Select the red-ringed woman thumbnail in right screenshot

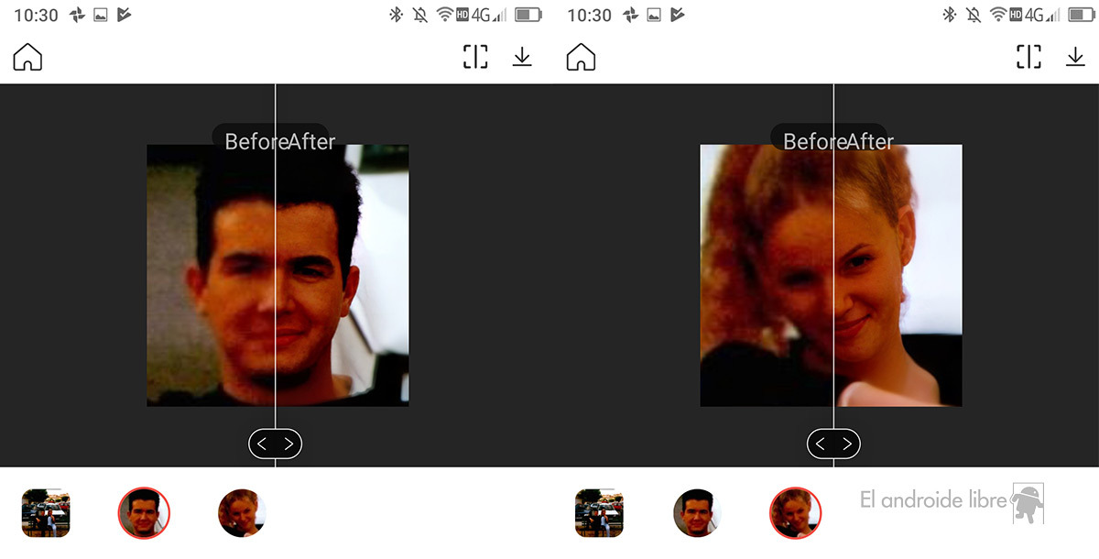[795, 513]
